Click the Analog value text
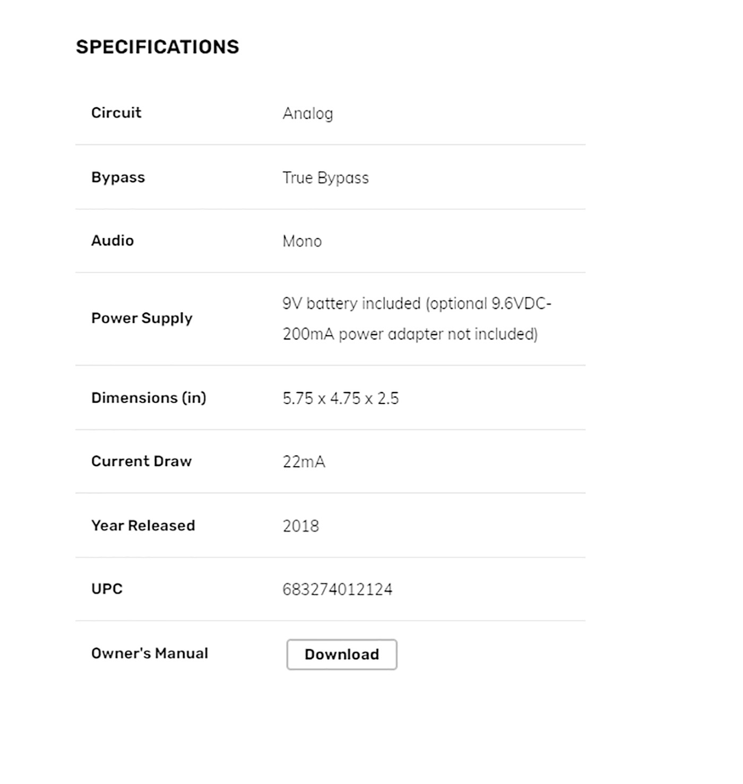 (x=308, y=114)
